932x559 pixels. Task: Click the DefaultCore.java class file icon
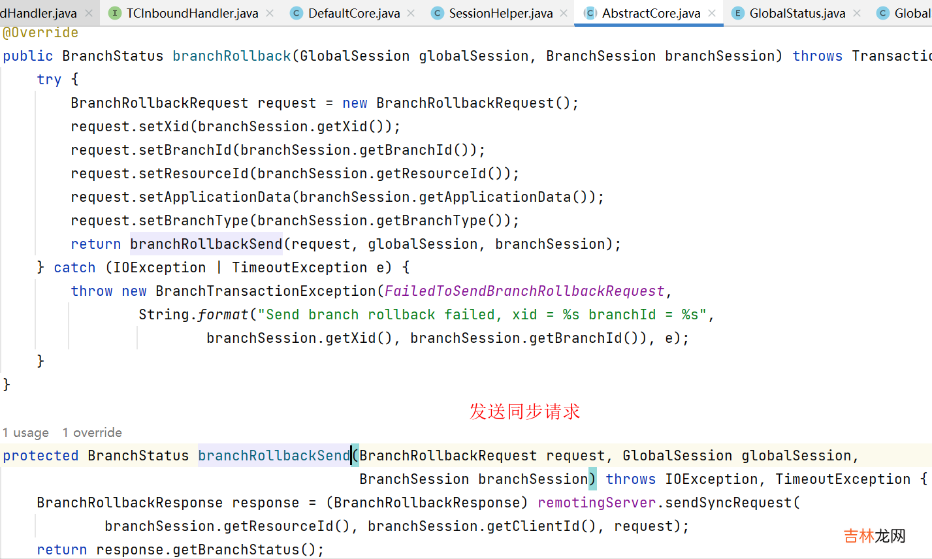[297, 13]
